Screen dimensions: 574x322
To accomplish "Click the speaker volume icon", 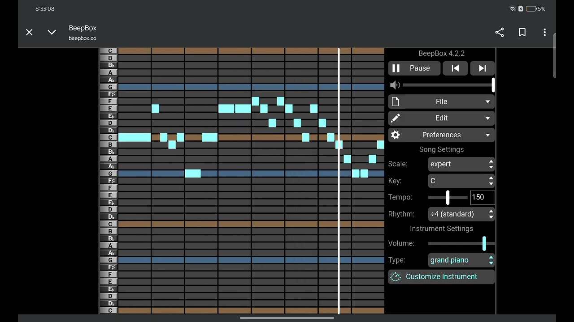I will click(395, 85).
